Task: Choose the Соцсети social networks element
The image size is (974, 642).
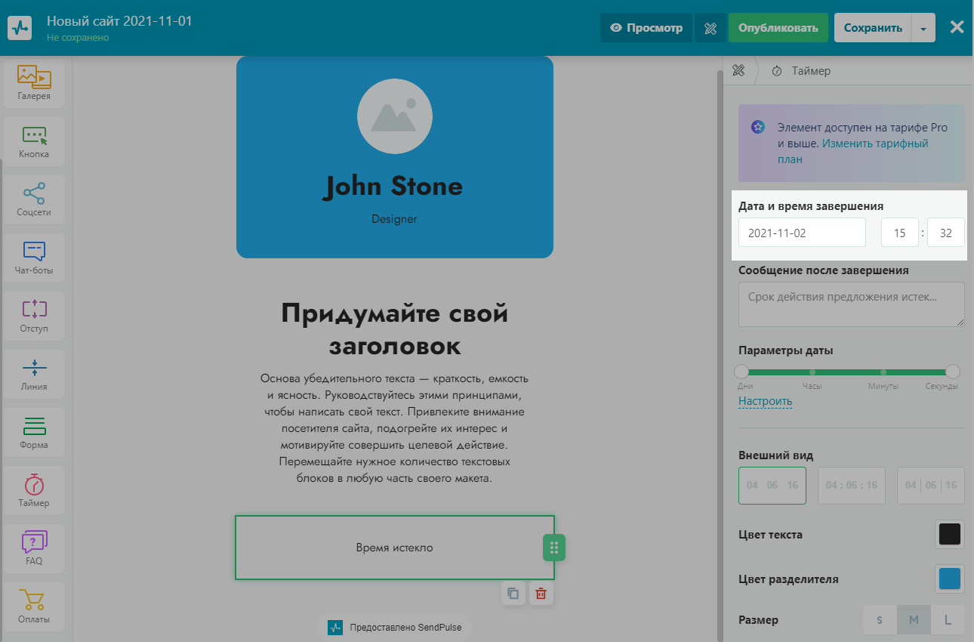Action: click(34, 199)
